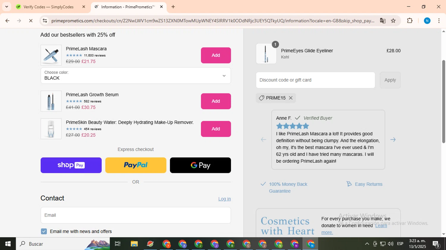Pay with Google Pay express checkout

(200, 165)
